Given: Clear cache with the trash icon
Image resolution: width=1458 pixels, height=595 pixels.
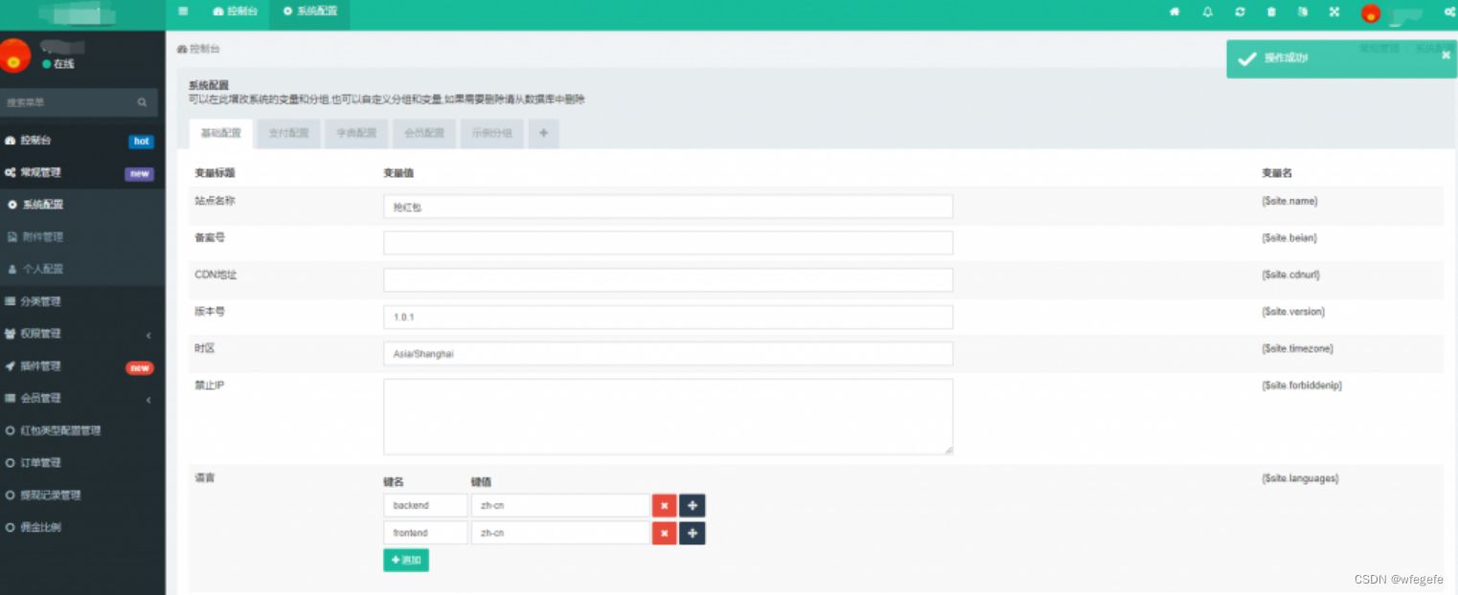Looking at the screenshot, I should [x=1270, y=12].
